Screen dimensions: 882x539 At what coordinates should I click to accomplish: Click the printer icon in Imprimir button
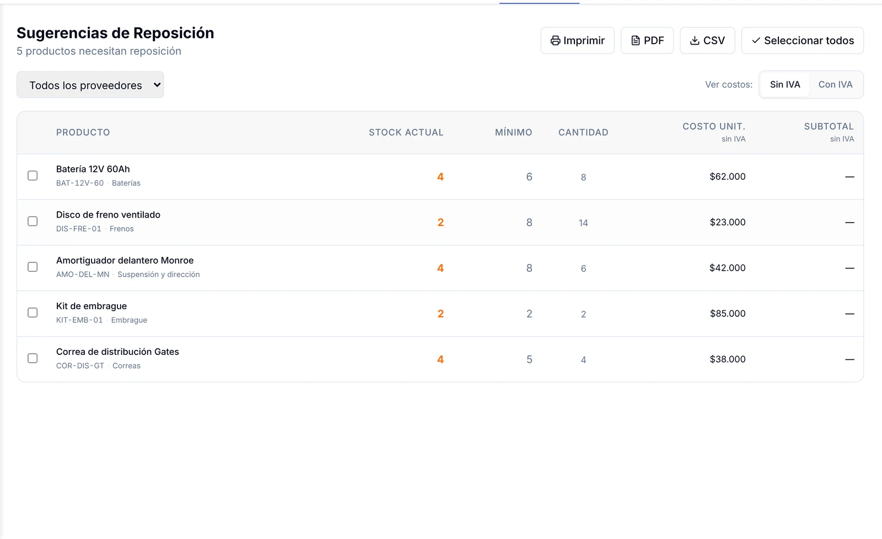tap(555, 41)
